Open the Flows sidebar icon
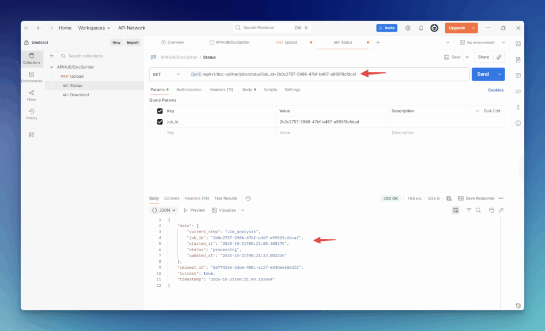This screenshot has height=331, width=545. (x=31, y=95)
